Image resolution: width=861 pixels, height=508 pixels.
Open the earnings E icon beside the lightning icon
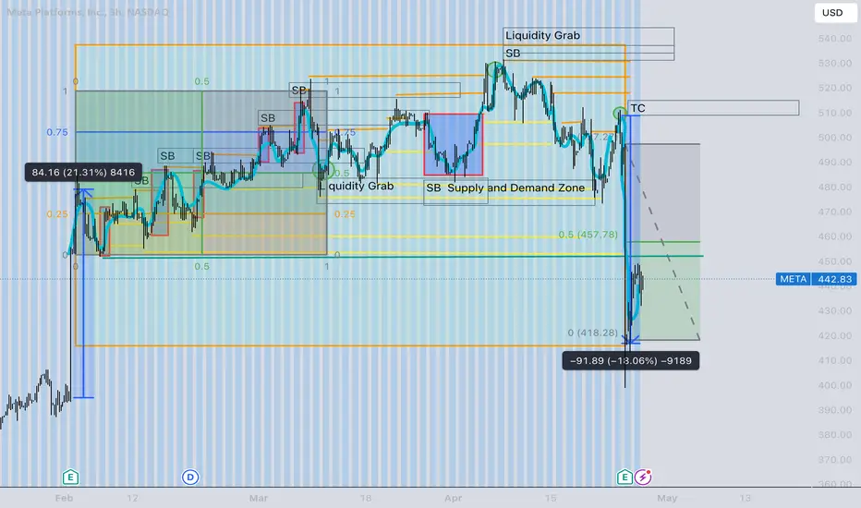(625, 478)
